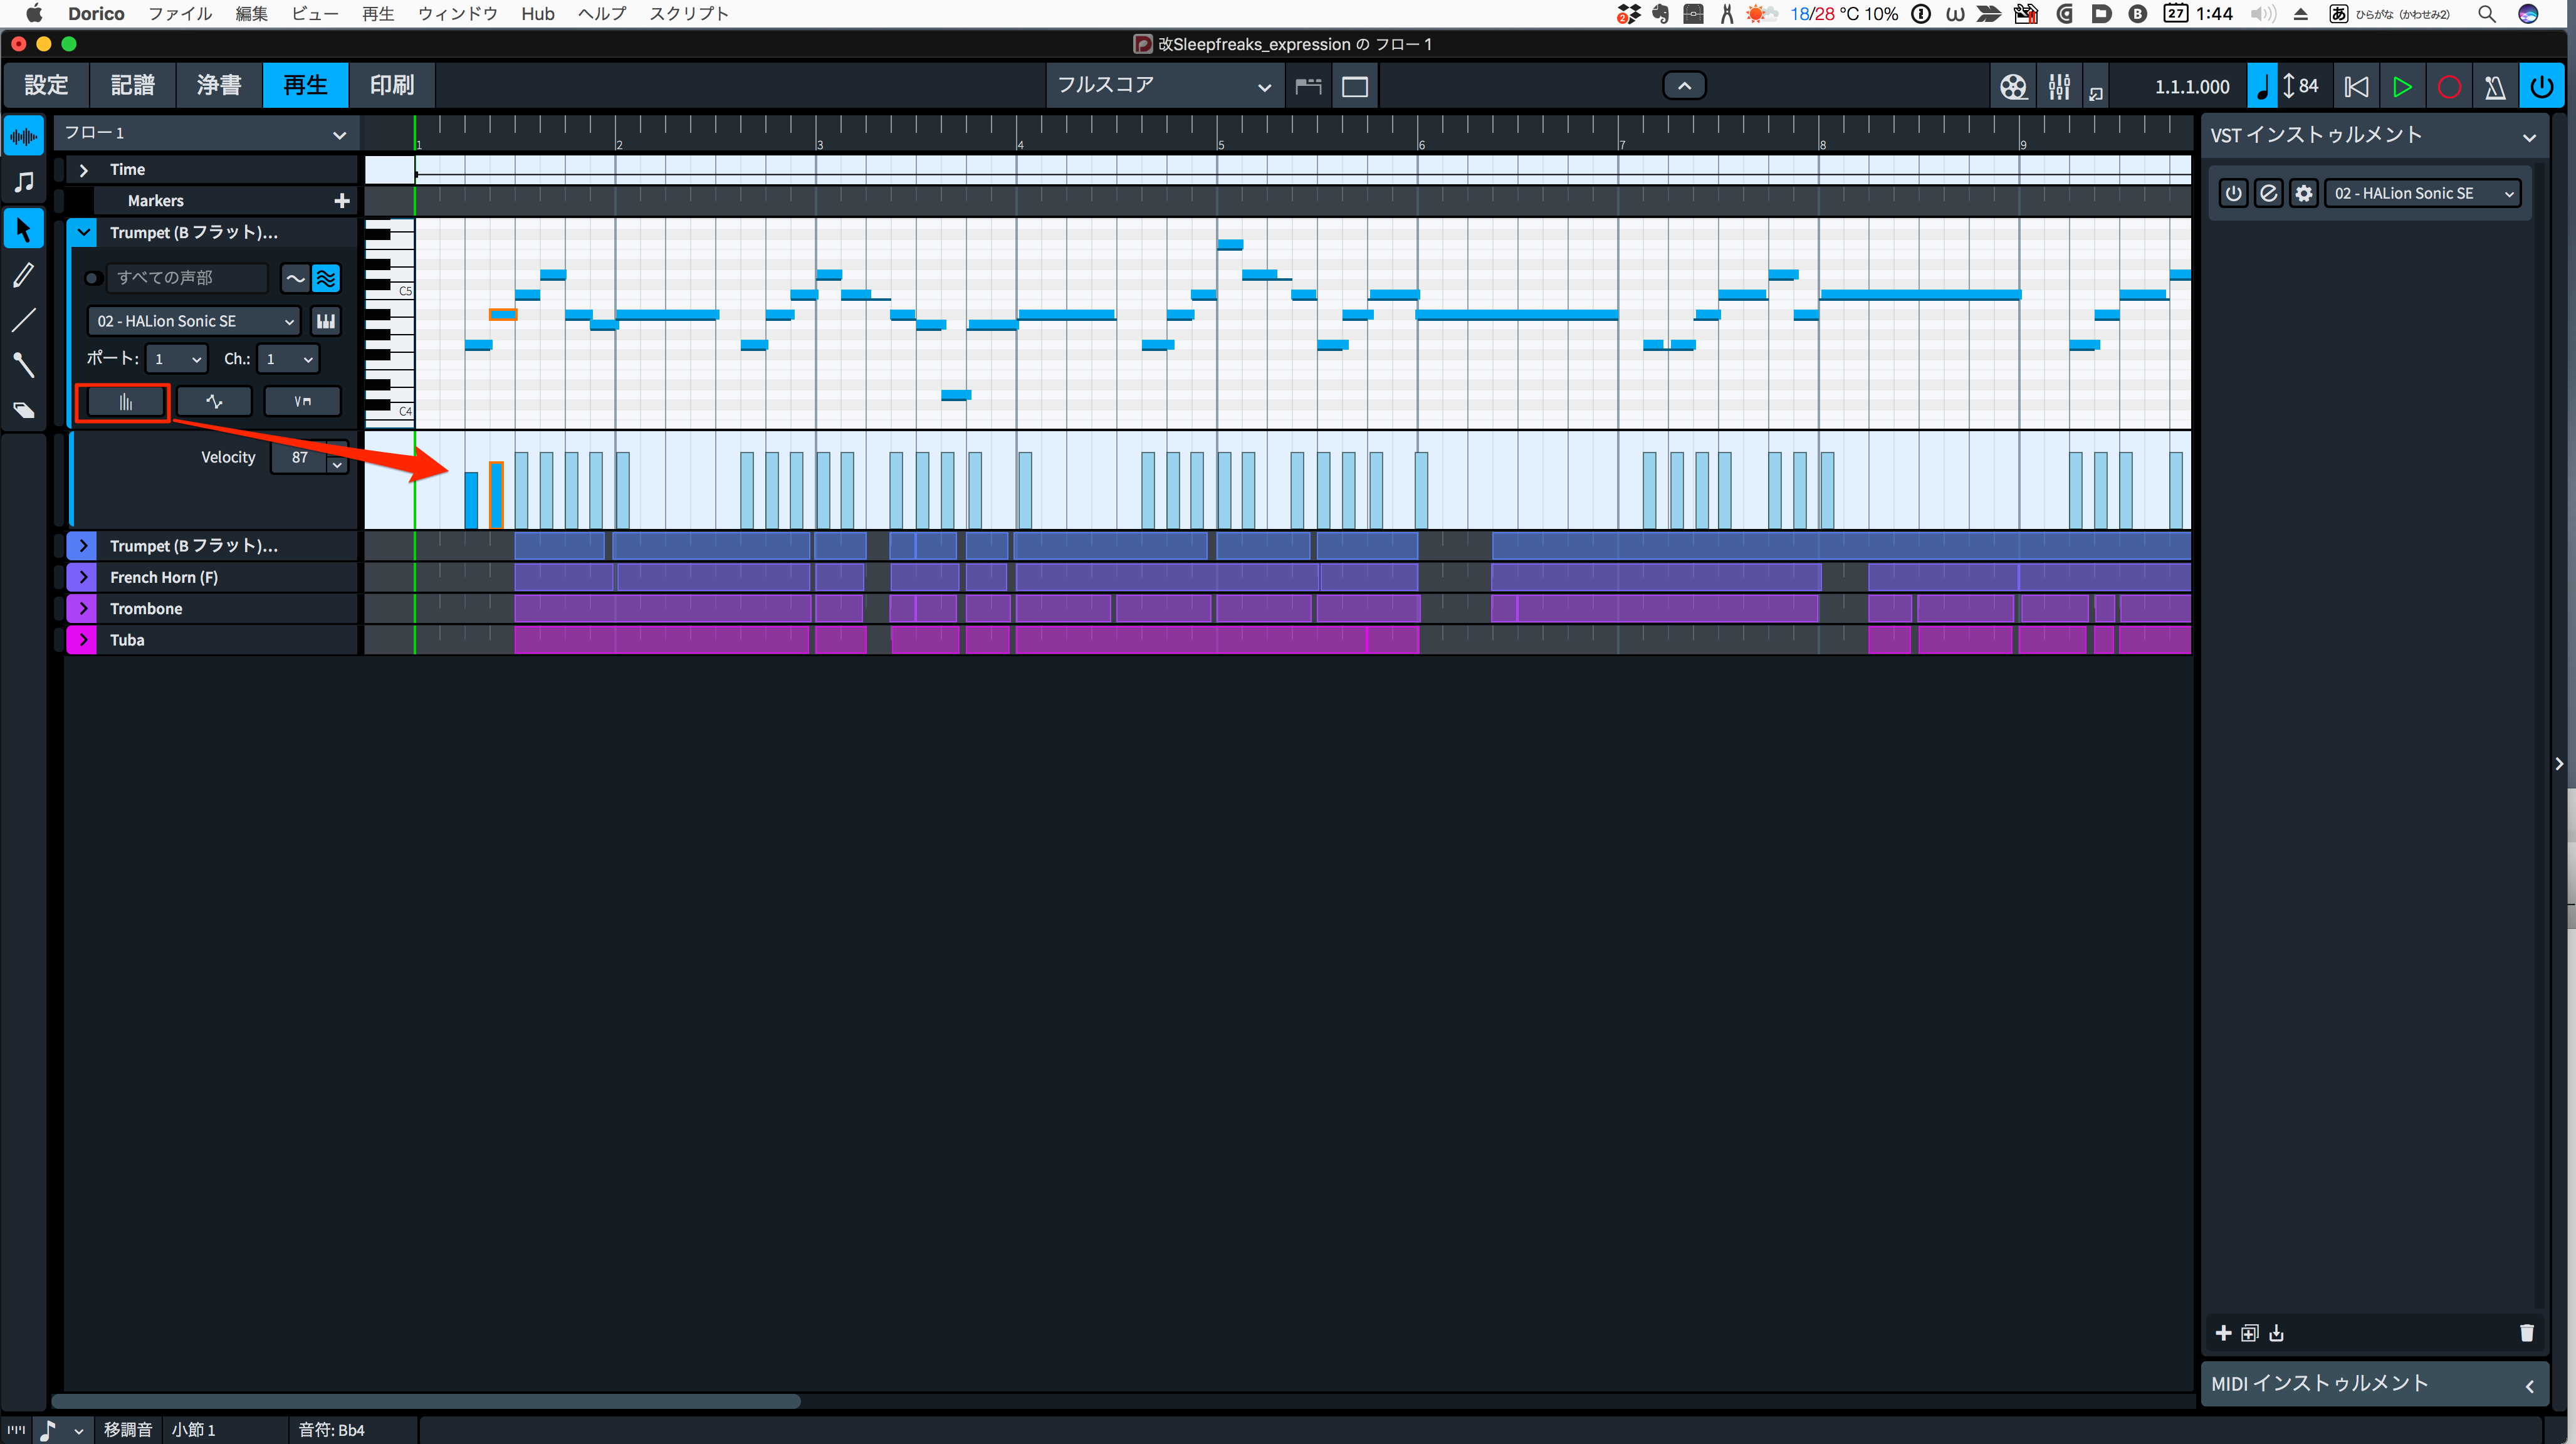
Task: Switch to the 浄書 engrave mode tab
Action: coord(219,85)
